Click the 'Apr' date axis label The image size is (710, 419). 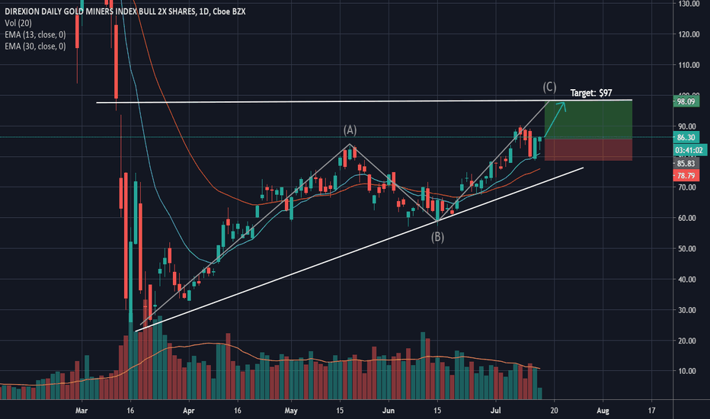pos(188,411)
